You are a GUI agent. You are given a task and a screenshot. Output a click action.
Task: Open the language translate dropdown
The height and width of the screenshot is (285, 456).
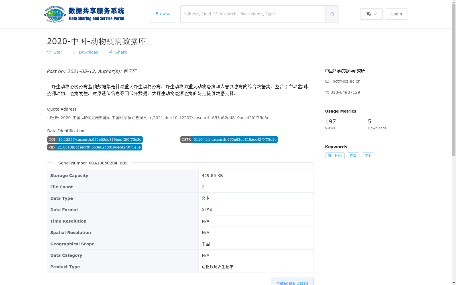[371, 14]
